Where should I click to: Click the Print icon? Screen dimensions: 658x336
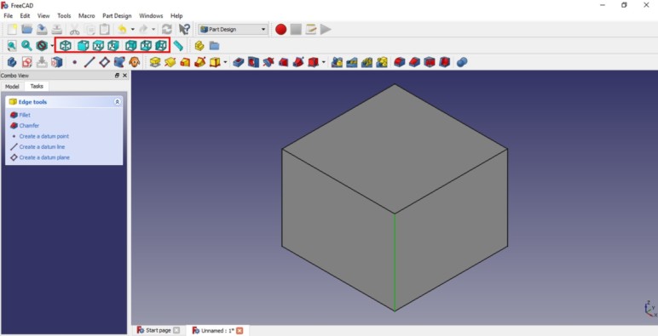(57, 29)
